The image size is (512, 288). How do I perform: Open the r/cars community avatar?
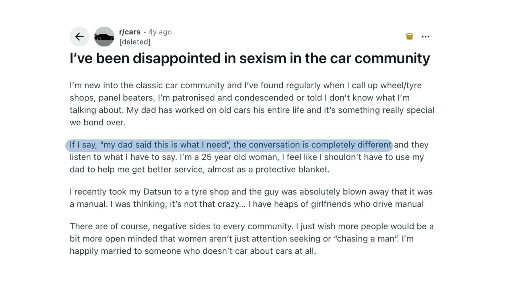click(104, 37)
